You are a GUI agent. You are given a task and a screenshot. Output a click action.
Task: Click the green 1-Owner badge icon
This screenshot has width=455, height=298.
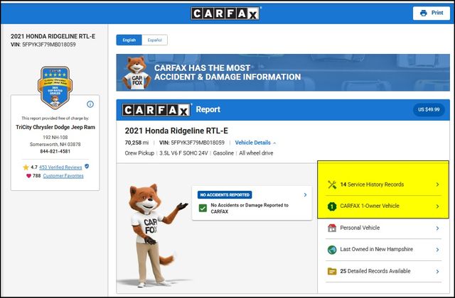click(x=332, y=206)
